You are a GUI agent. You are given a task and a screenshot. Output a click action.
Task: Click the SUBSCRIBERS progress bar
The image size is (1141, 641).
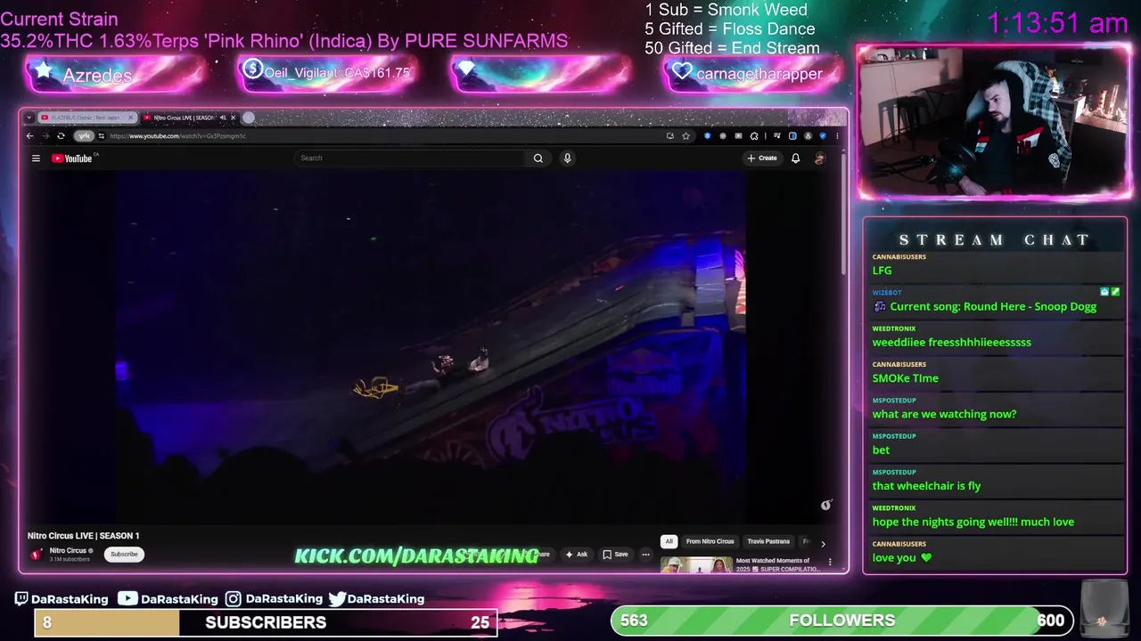tap(266, 622)
